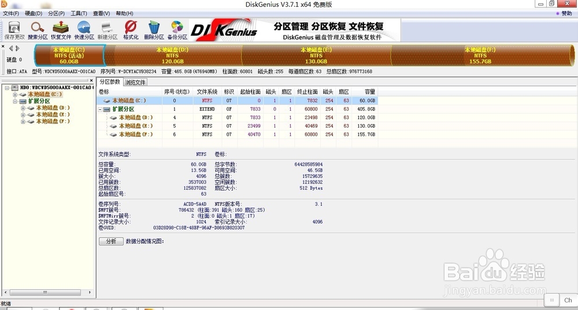This screenshot has height=310, width=578.
Task: Select 本地磁盘(D:) in the left tree
Action: click(53, 108)
